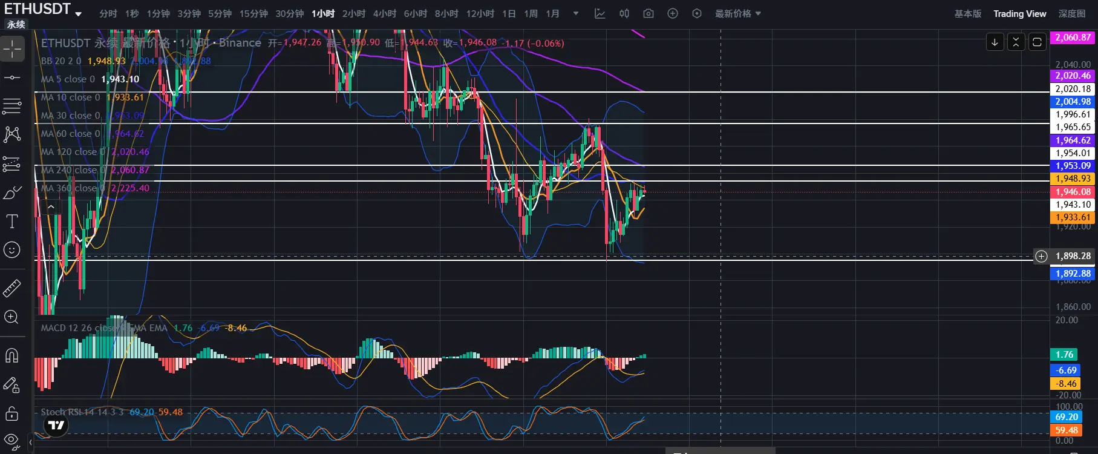Select the MA 60 close 0 legend

(x=70, y=133)
